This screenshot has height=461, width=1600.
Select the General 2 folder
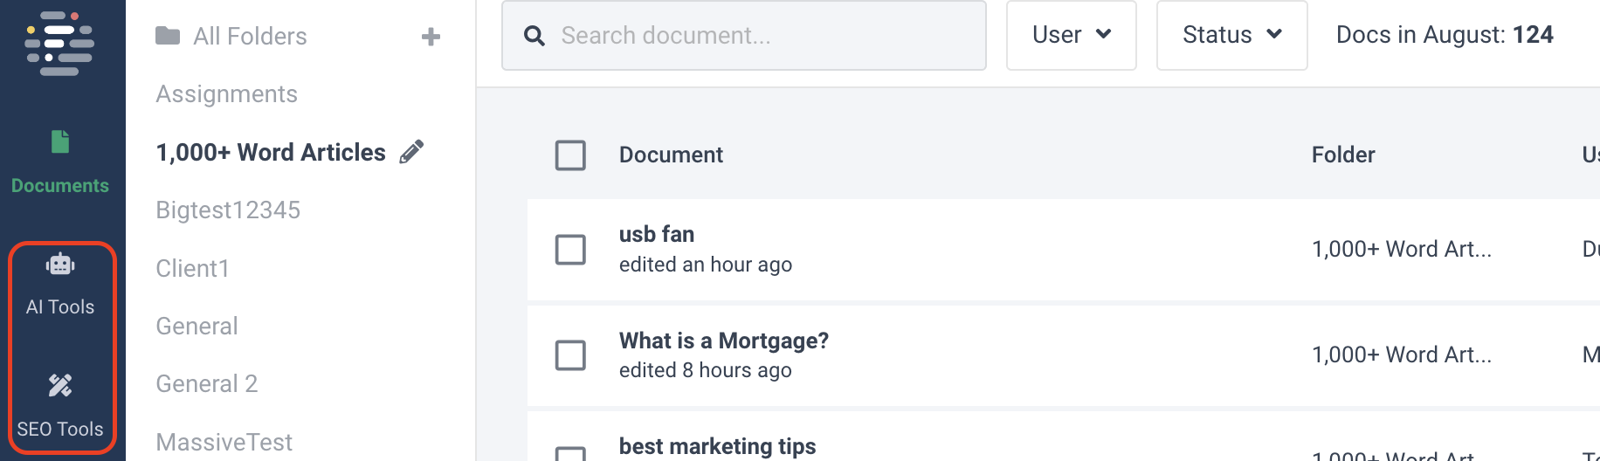pyautogui.click(x=206, y=384)
